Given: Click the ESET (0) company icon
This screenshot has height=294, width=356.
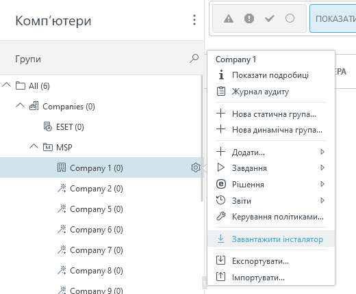Looking at the screenshot, I should 48,126.
